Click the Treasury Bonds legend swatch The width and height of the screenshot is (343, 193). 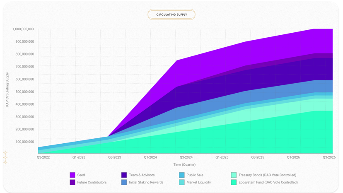(234, 175)
